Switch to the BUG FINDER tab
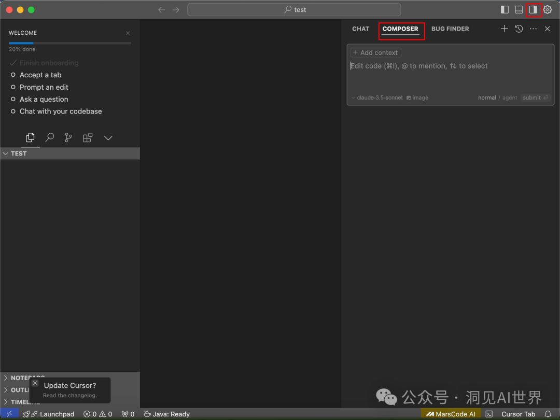 click(450, 29)
